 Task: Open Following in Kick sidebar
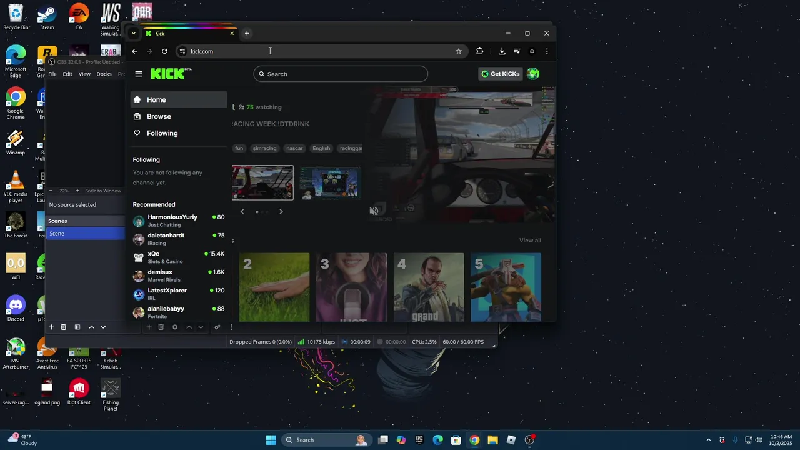tap(179, 133)
